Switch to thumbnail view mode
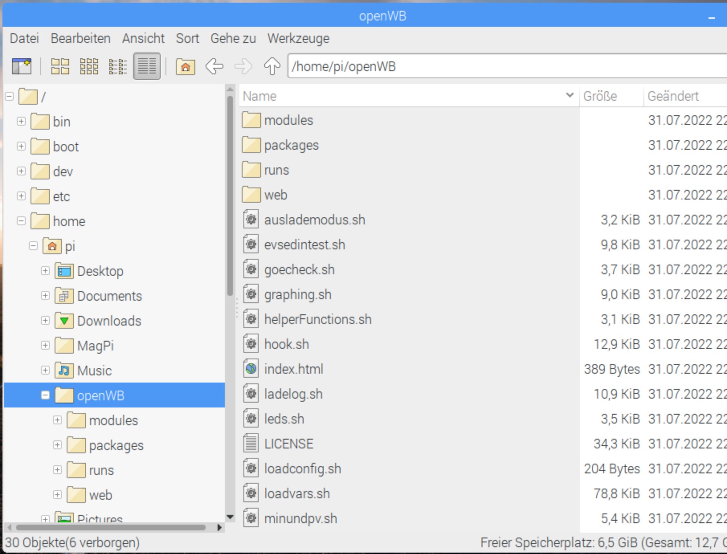Viewport: 727px width, 554px height. (x=89, y=66)
